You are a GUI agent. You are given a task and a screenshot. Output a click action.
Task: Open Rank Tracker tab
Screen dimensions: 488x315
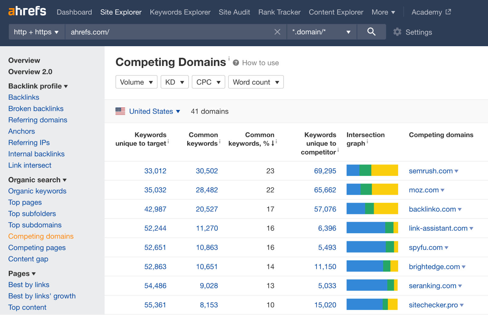tap(279, 12)
